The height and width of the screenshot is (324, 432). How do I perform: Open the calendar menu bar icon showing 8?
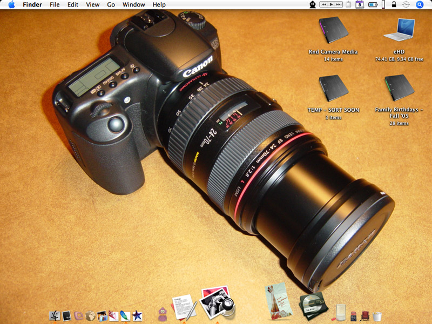point(360,4)
